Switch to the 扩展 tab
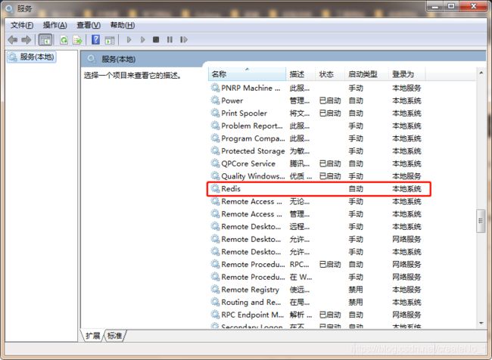Viewport: 492px width, 360px height. (92, 336)
